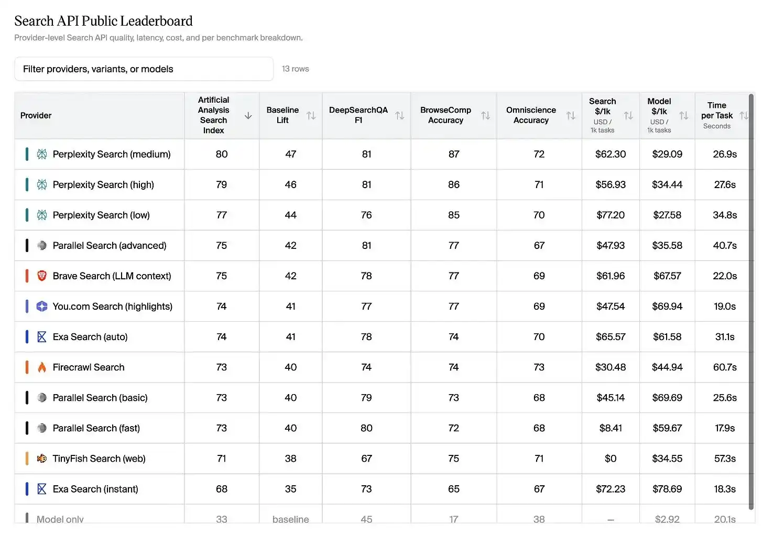The width and height of the screenshot is (763, 534).
Task: Click the sort arrows for Omniscience Accuracy
Action: 571,115
